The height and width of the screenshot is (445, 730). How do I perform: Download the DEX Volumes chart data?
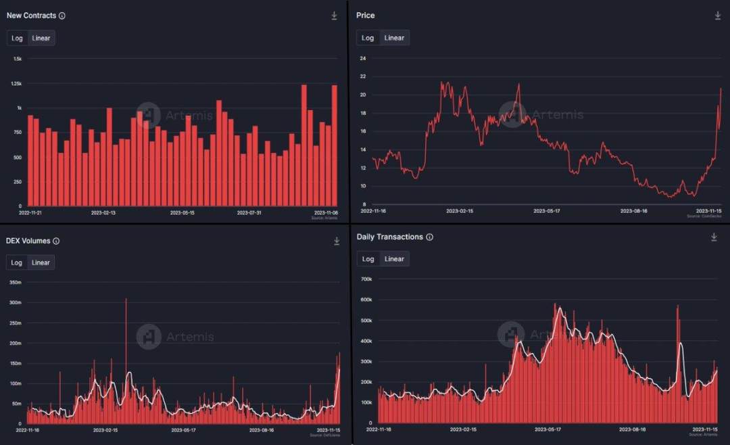[x=337, y=241]
